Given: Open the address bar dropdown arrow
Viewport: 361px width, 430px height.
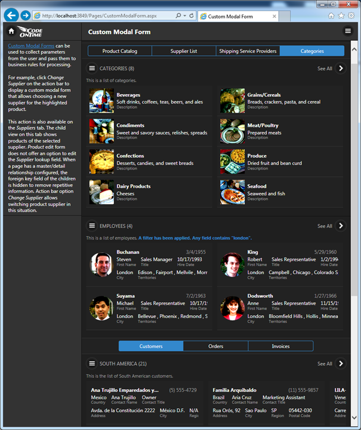Looking at the screenshot, I should (x=184, y=16).
